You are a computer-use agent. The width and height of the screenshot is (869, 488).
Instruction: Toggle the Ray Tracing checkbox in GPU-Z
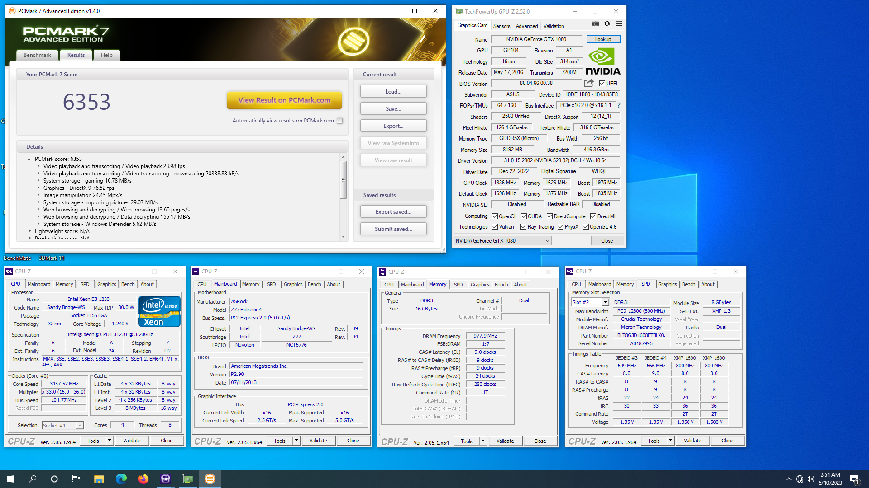coord(523,227)
